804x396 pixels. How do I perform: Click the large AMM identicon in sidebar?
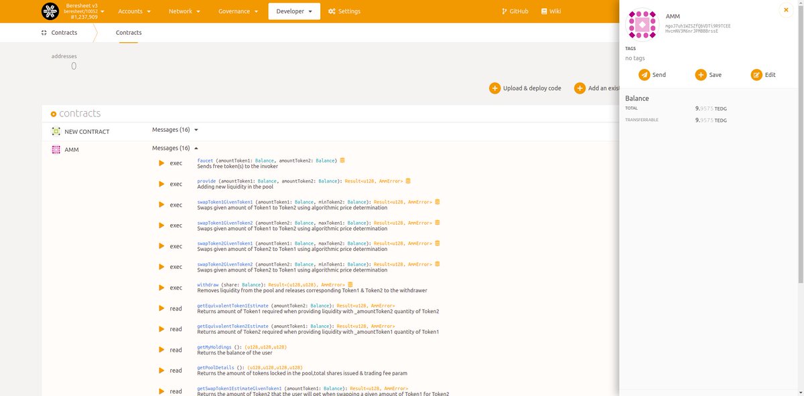point(642,25)
